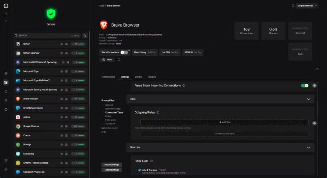Click the info icon next to More button
This screenshot has height=178, width=327.
click(x=119, y=60)
